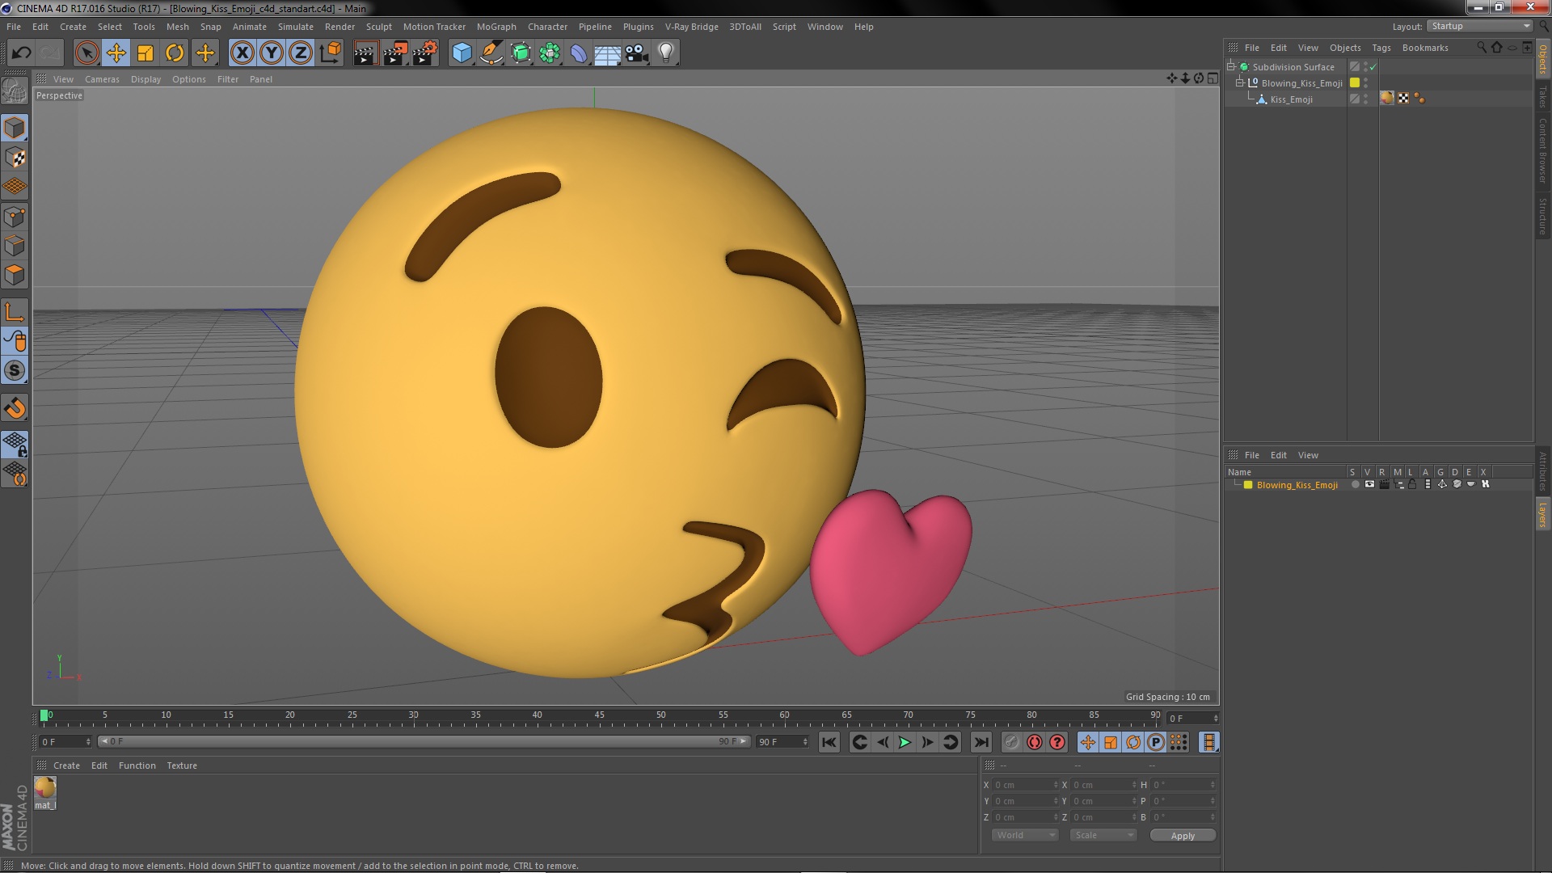Click the Camera object icon
The image size is (1552, 873).
coord(636,53)
